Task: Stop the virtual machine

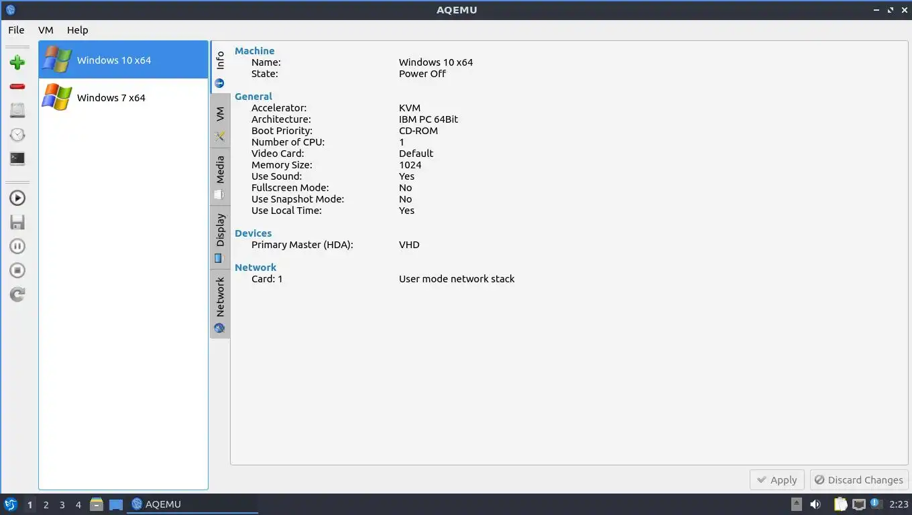Action: 17,270
